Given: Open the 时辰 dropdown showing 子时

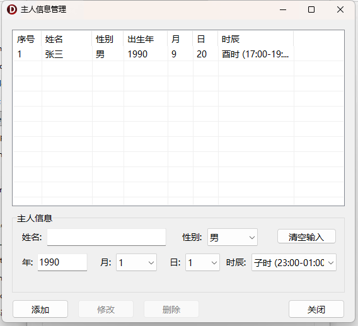Looking at the screenshot, I should tap(294, 262).
